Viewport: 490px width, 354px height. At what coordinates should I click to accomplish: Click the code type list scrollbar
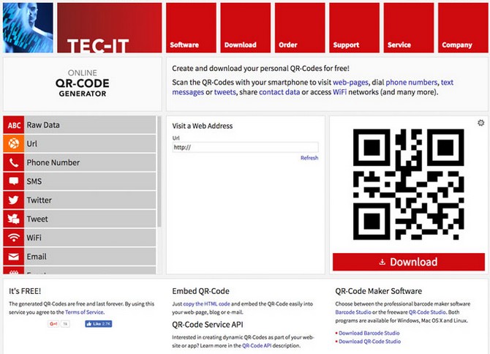[159, 171]
